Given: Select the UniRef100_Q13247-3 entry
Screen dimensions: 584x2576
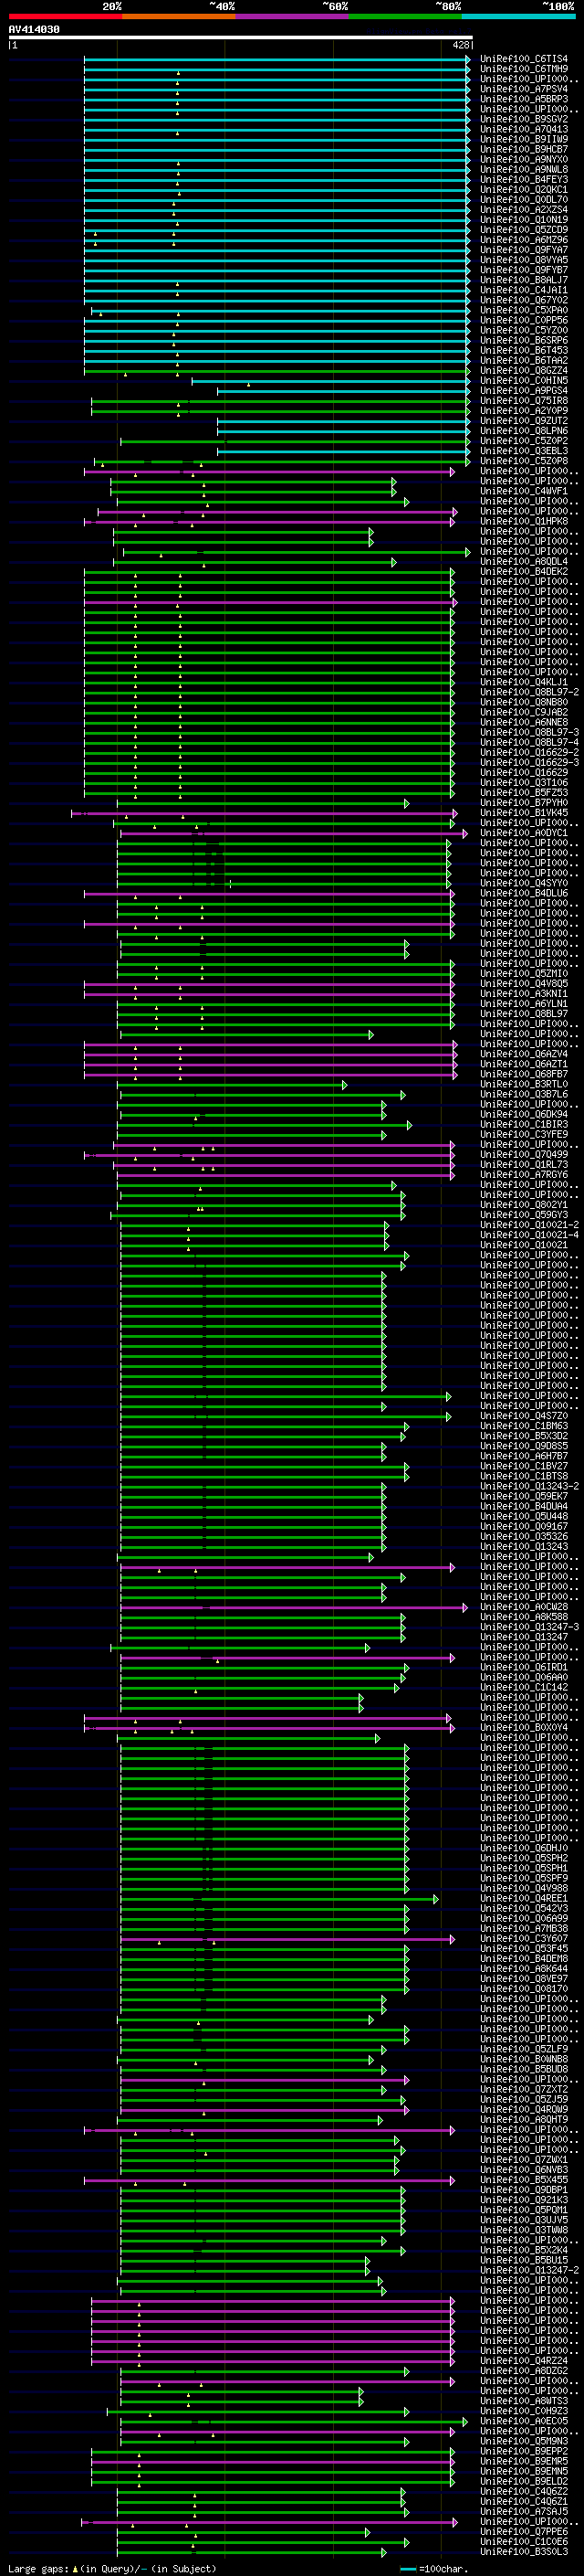Looking at the screenshot, I should pyautogui.click(x=529, y=1627).
